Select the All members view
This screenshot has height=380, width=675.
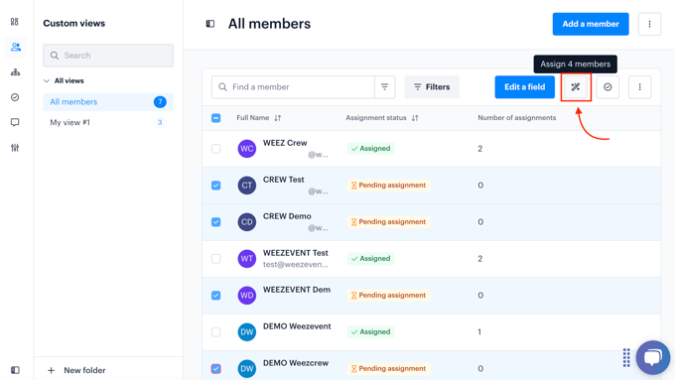(108, 102)
